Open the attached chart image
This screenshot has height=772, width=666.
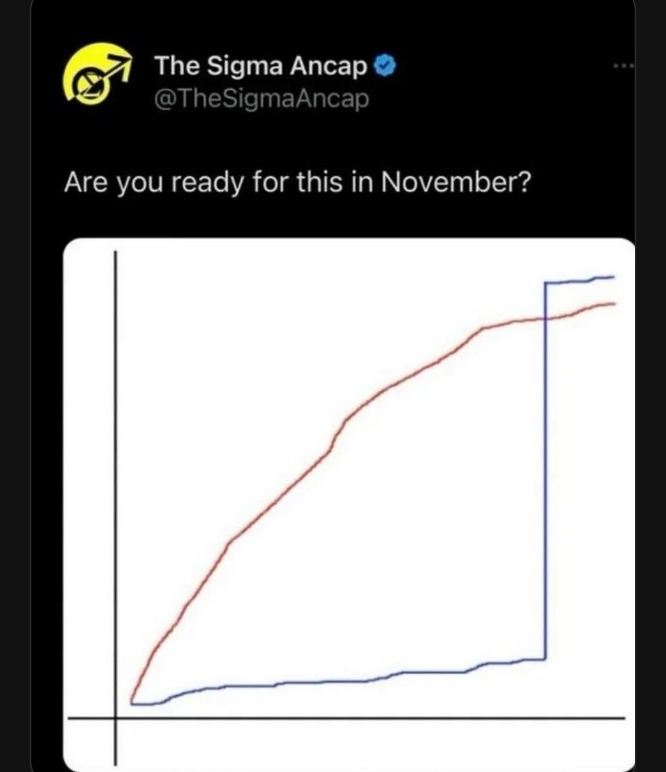pyautogui.click(x=349, y=504)
